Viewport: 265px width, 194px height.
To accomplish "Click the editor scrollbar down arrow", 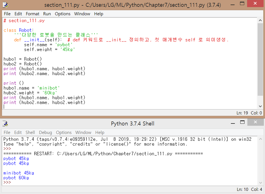I will [x=260, y=107].
